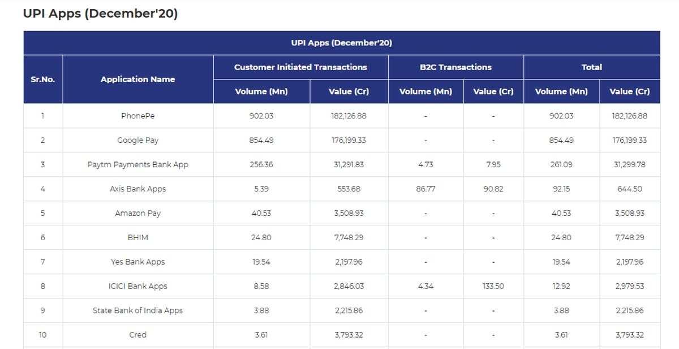Image resolution: width=679 pixels, height=349 pixels.
Task: Click the blue table title banner
Action: (341, 43)
